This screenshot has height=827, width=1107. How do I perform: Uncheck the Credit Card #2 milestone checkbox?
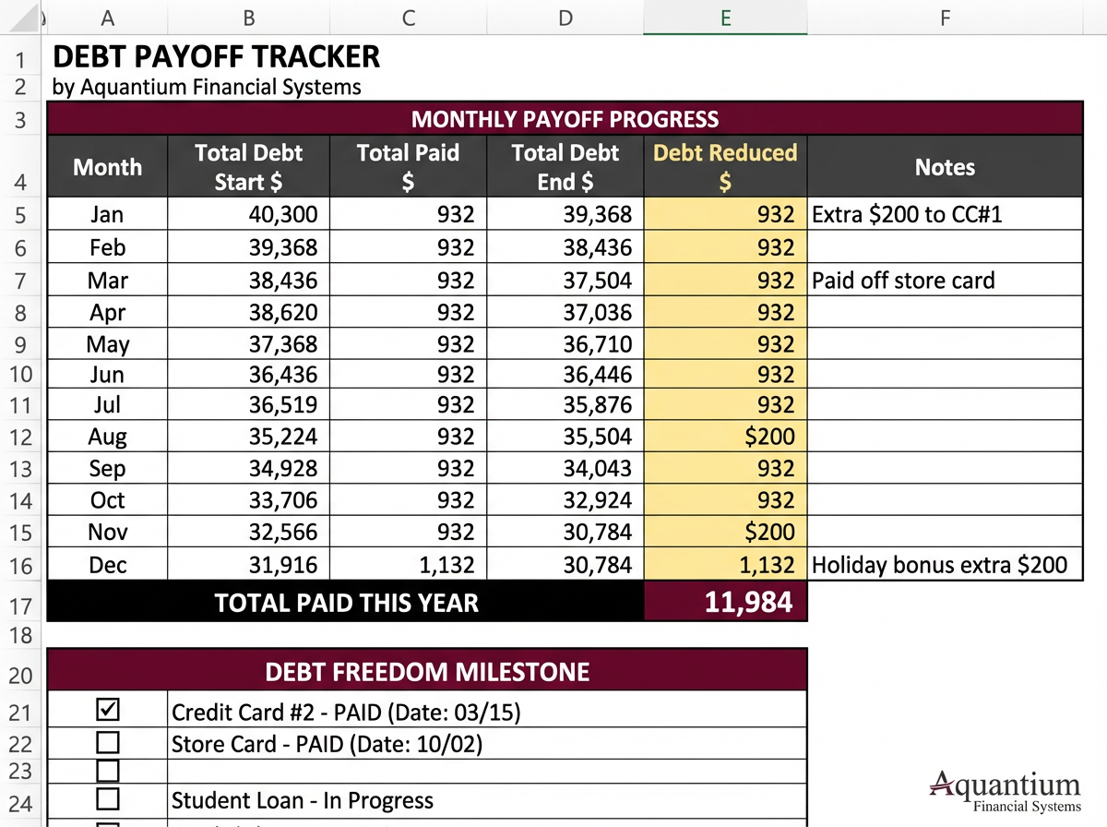pos(108,710)
